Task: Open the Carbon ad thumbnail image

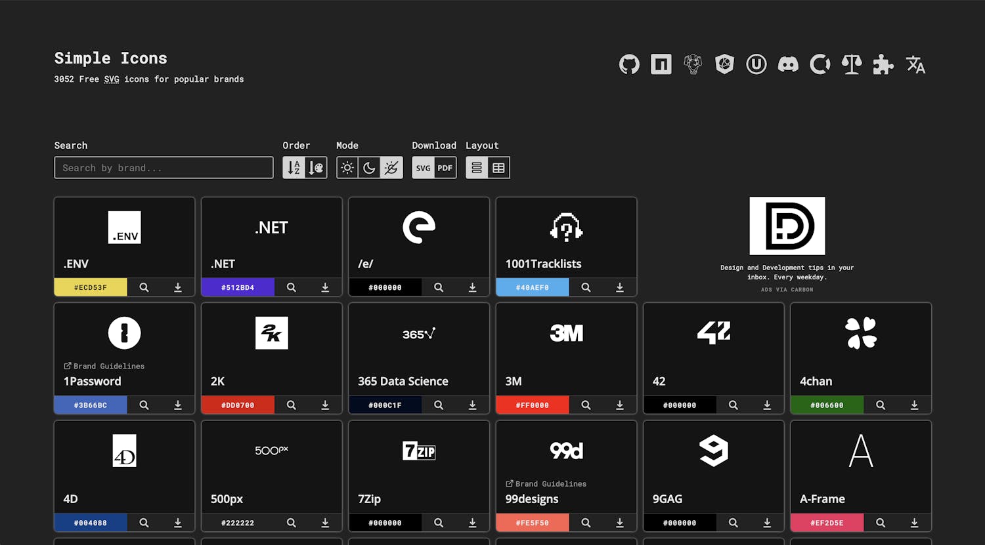Action: [787, 226]
